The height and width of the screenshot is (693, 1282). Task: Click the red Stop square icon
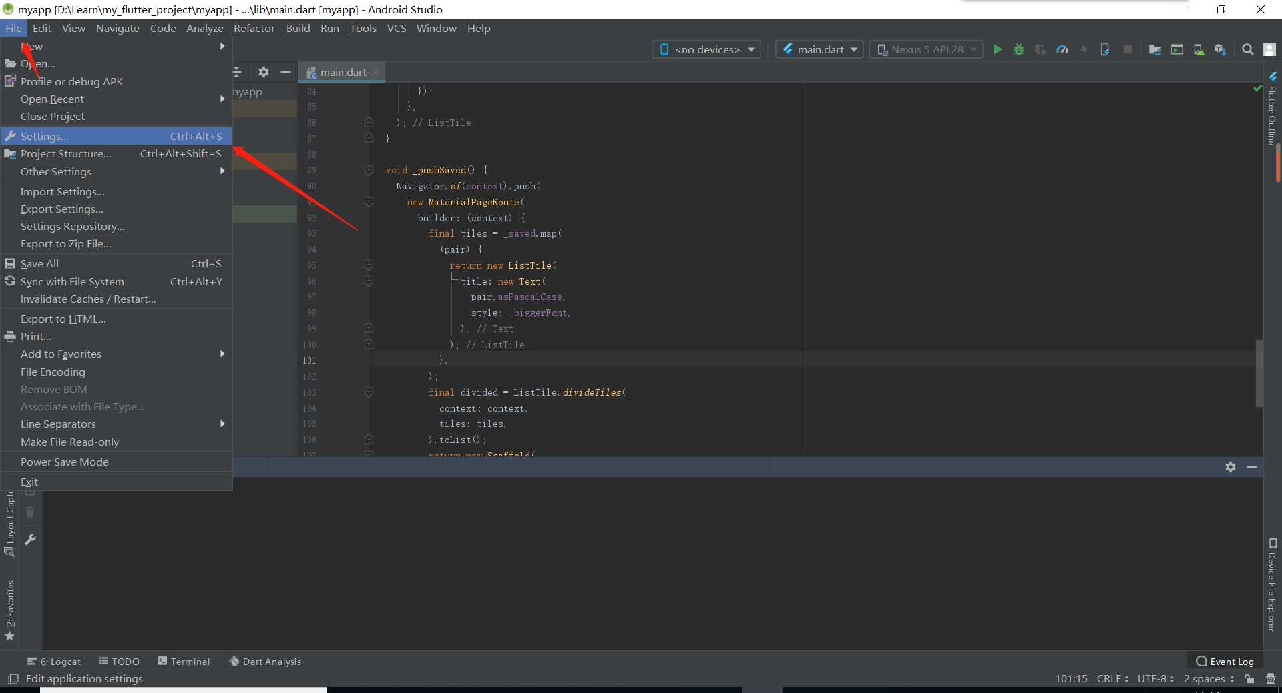click(1128, 49)
